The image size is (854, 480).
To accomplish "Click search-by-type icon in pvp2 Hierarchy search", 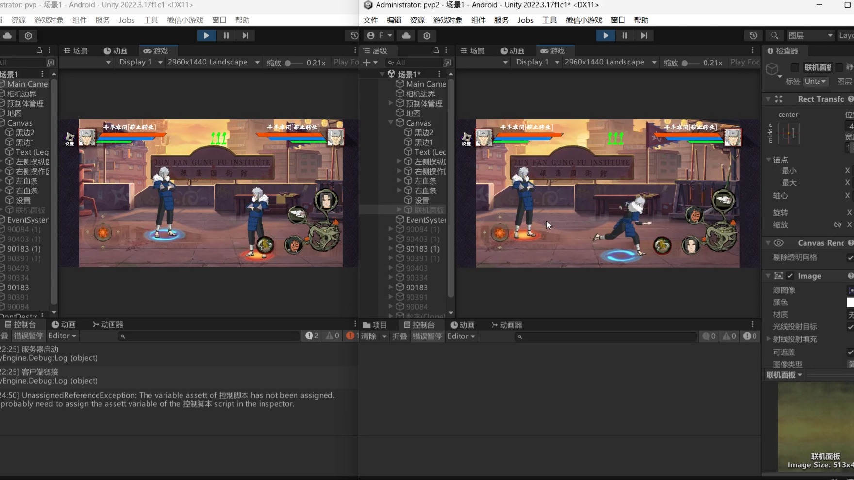I will coord(447,63).
